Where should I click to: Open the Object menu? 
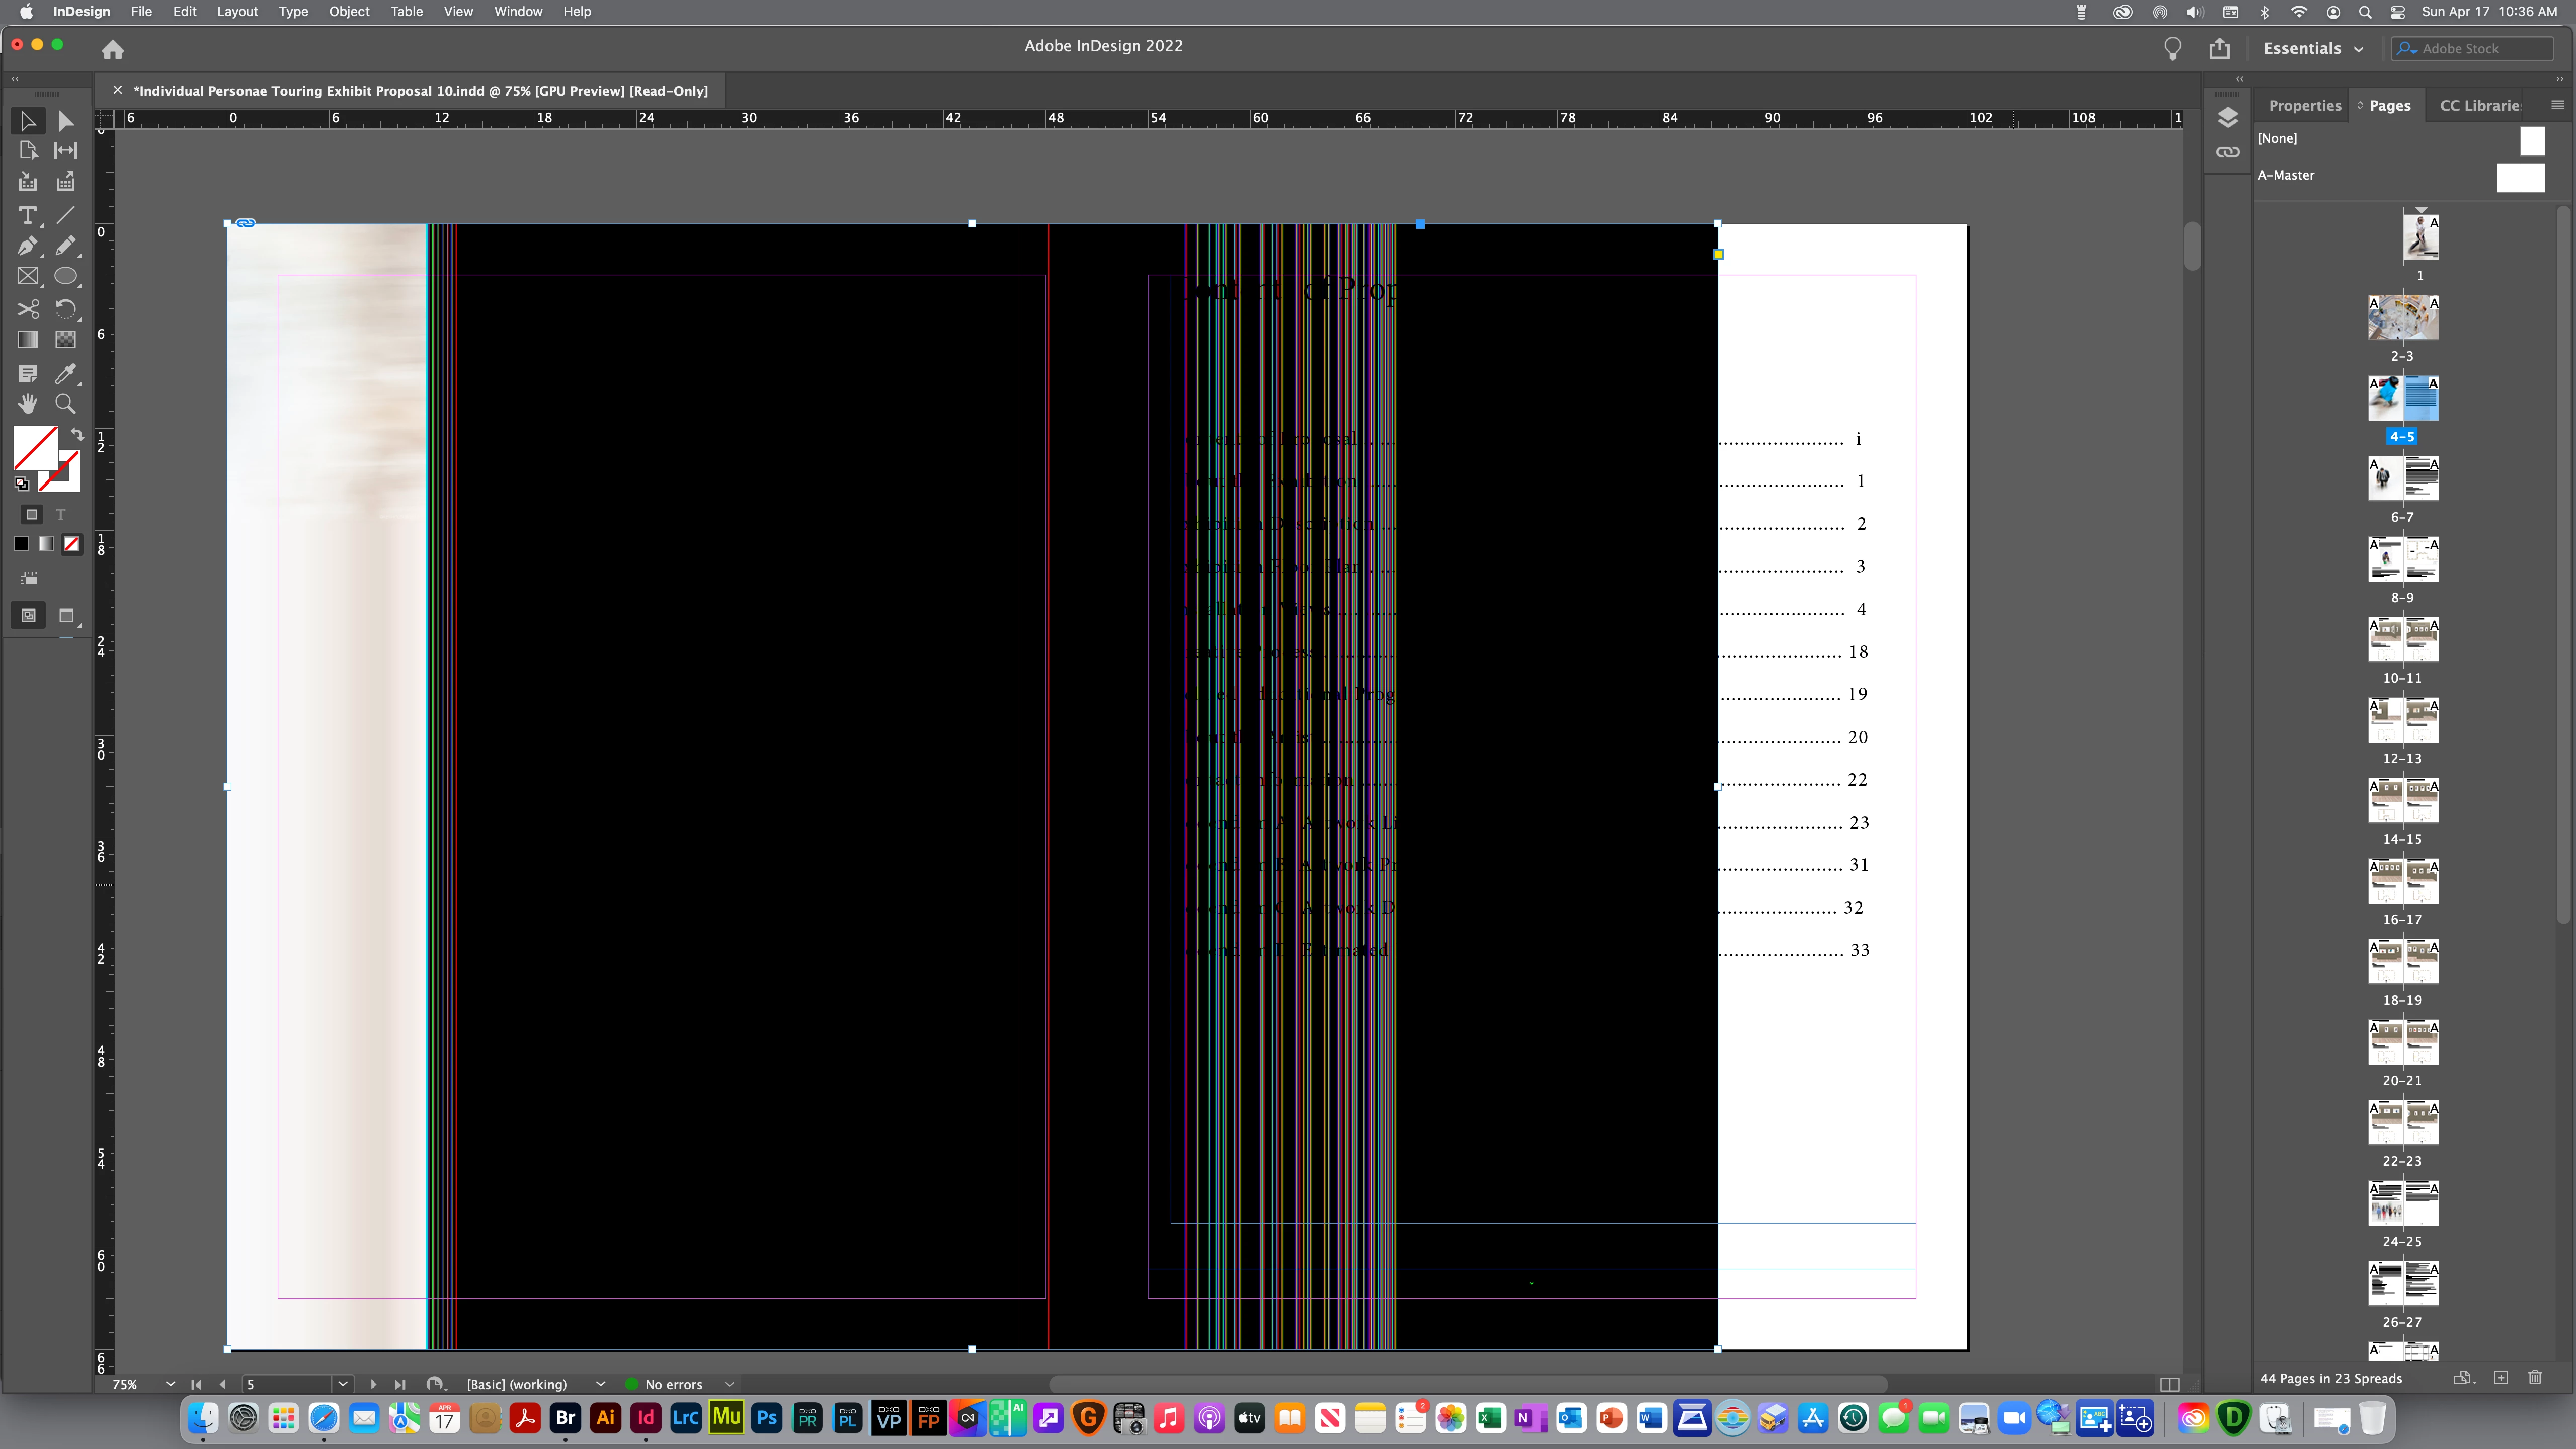tap(349, 11)
